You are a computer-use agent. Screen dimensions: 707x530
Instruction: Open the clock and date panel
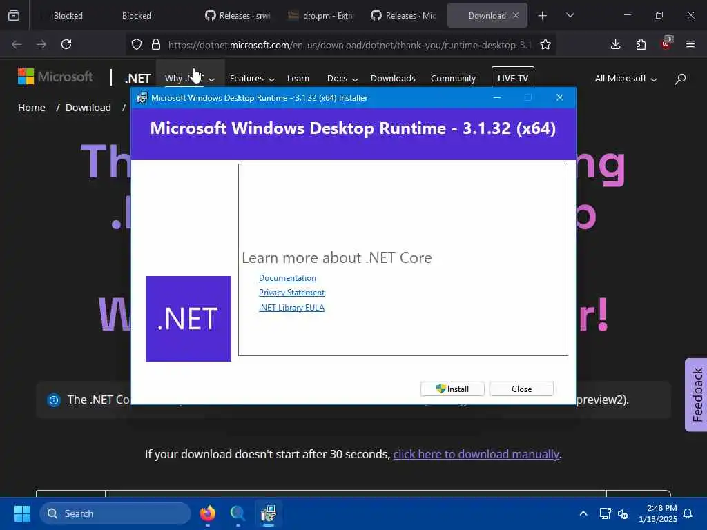[x=658, y=513]
